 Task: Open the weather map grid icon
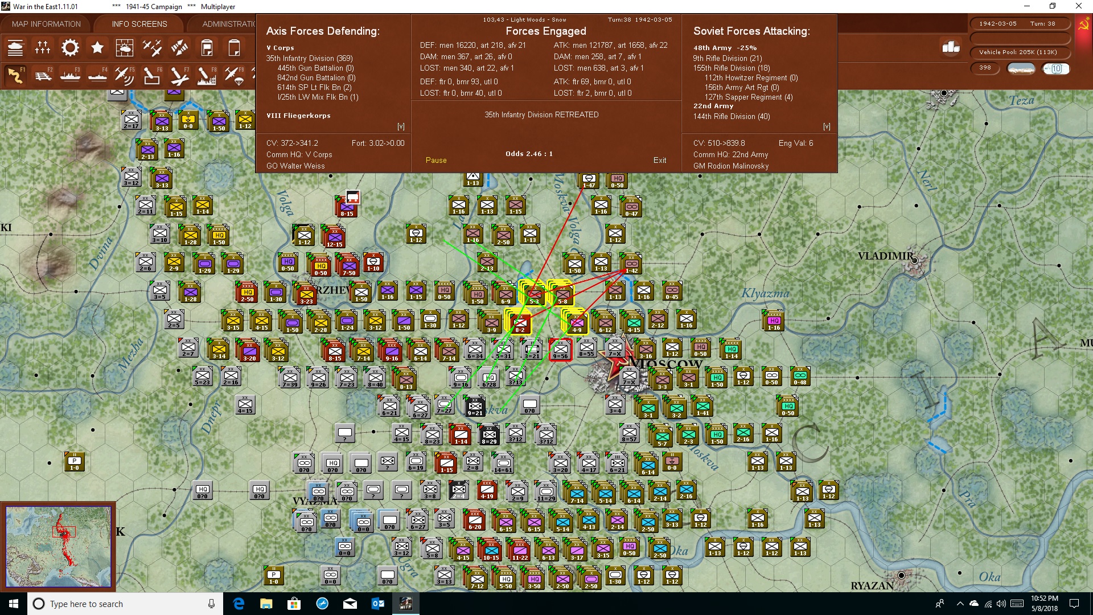click(125, 48)
